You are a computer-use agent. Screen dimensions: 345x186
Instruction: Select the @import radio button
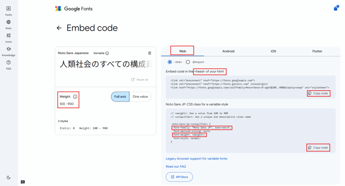coord(188,62)
